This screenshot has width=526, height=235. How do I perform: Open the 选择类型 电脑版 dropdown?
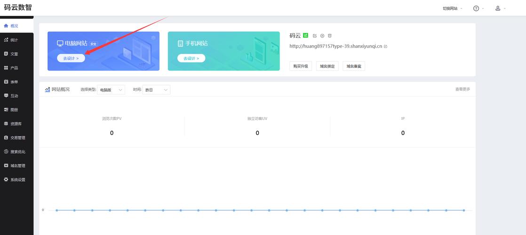click(111, 90)
